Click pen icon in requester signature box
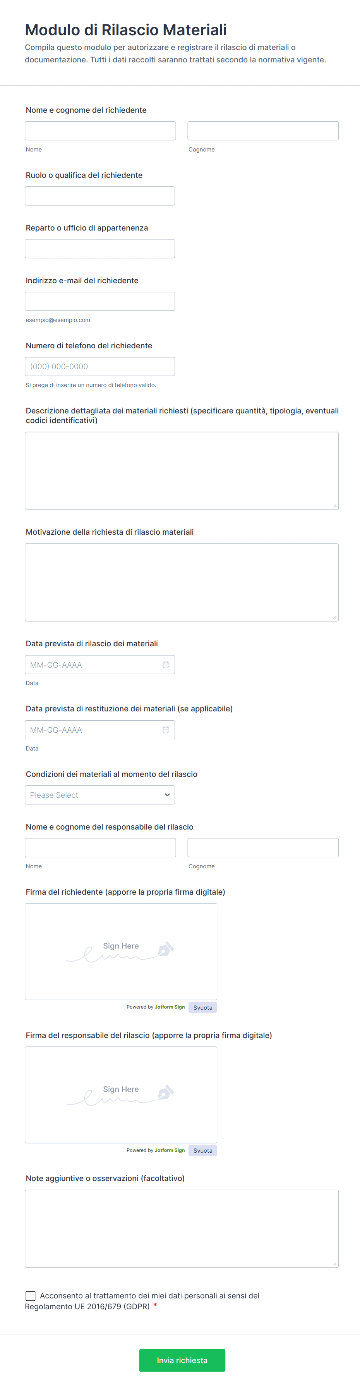The height and width of the screenshot is (1391, 360). [x=165, y=949]
